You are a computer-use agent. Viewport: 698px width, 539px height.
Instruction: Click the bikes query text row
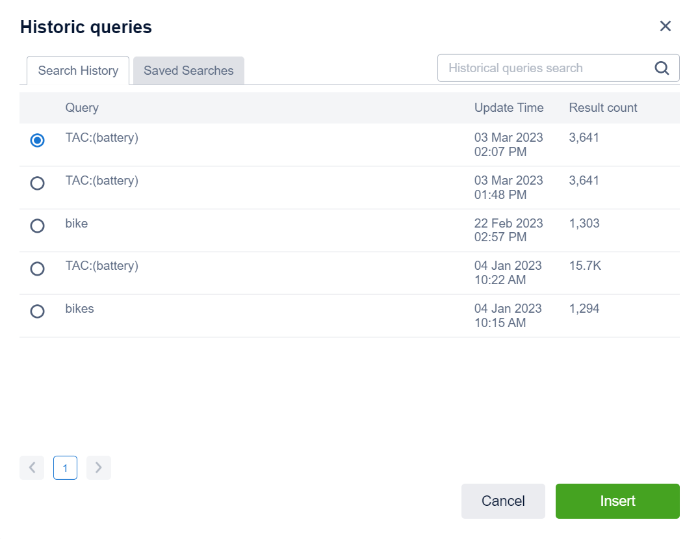(x=80, y=309)
